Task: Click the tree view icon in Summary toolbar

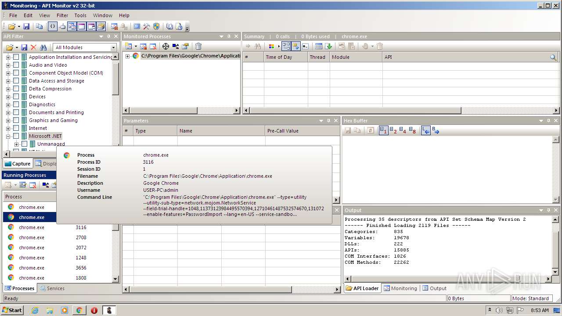Action: (x=286, y=46)
